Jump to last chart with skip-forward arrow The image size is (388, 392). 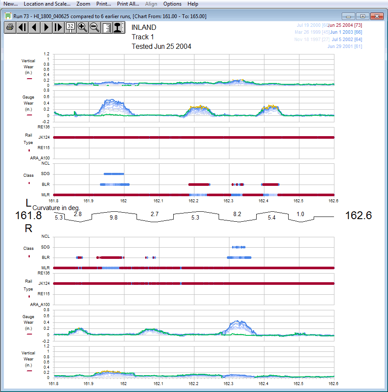(59, 27)
